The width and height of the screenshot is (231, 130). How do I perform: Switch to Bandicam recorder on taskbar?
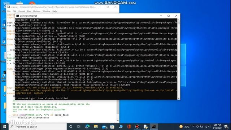137,127
